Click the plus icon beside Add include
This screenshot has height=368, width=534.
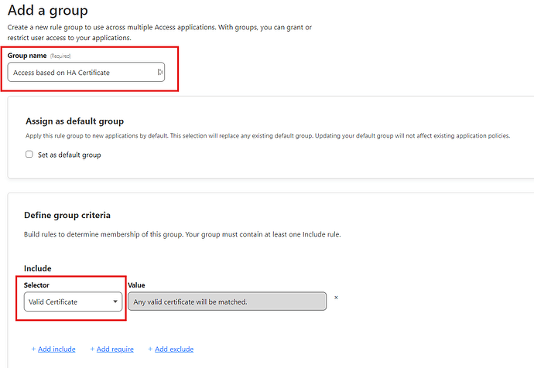coord(33,349)
